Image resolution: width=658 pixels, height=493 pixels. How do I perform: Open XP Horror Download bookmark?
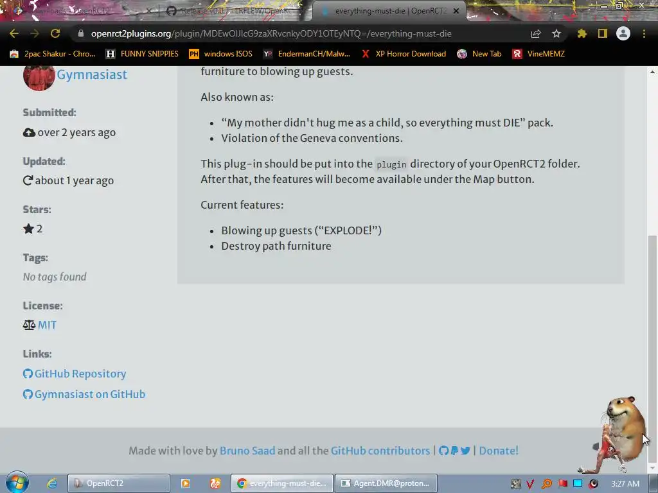point(404,54)
